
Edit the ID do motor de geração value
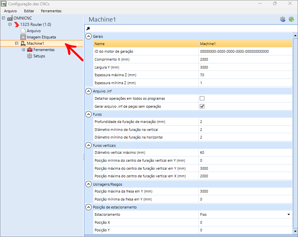[245, 51]
